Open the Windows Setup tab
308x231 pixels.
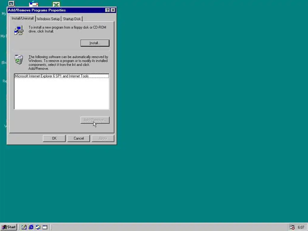(48, 19)
